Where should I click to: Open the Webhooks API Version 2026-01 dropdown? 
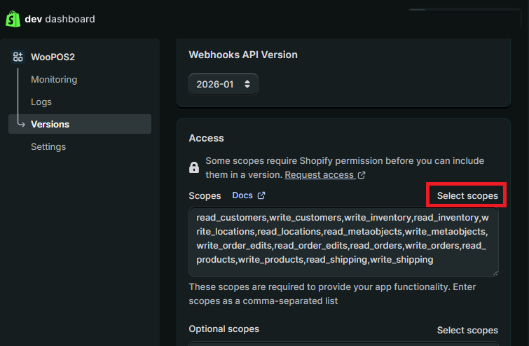coord(223,84)
